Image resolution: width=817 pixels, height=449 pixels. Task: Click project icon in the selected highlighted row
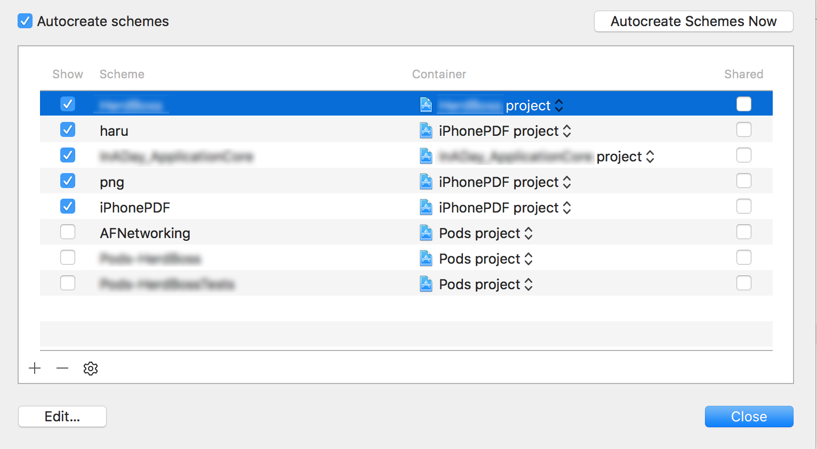(426, 105)
